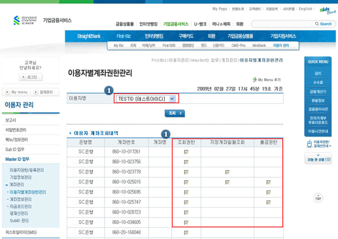
Task: Click the TOP scroll-to-top icon
Action: pos(318,199)
